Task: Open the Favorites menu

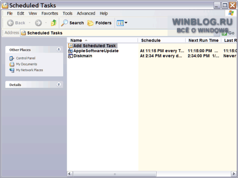Action: [x=50, y=13]
